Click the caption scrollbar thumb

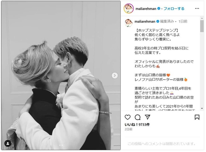(x=202, y=26)
